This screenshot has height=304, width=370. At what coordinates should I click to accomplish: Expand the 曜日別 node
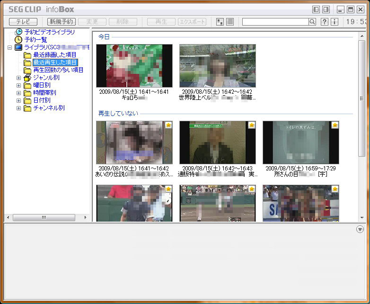coord(18,85)
